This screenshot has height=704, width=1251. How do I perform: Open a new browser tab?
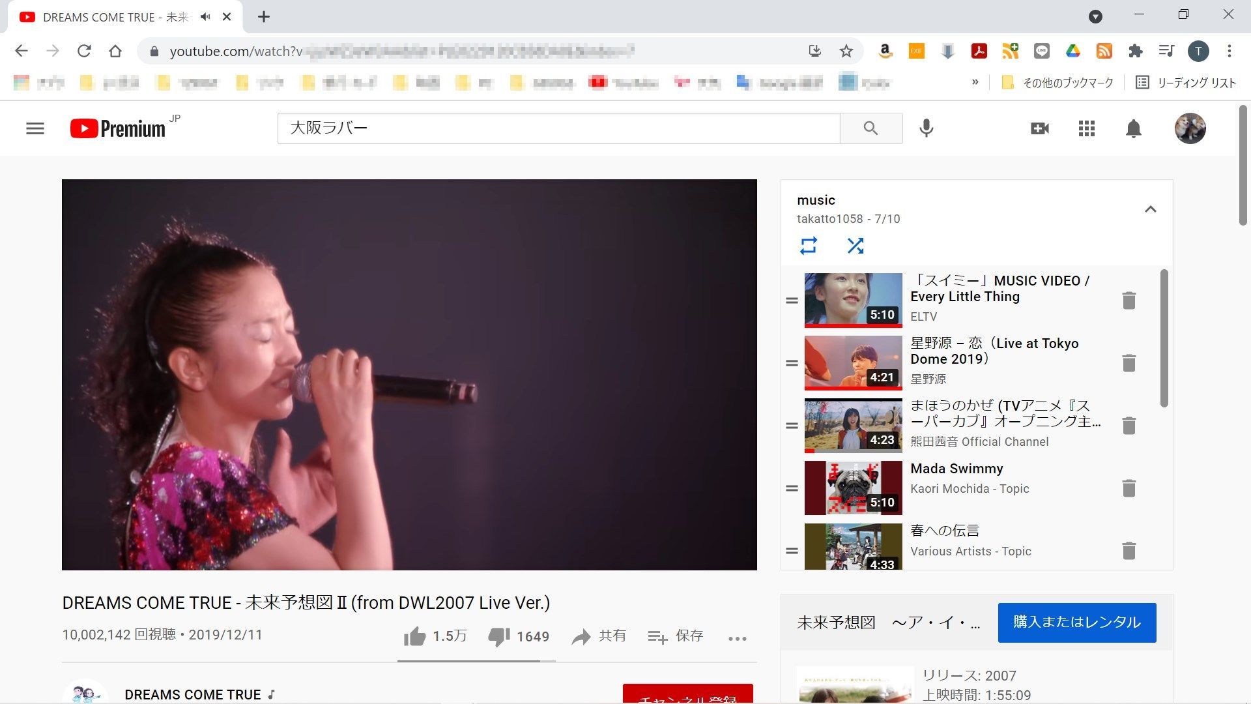tap(263, 17)
